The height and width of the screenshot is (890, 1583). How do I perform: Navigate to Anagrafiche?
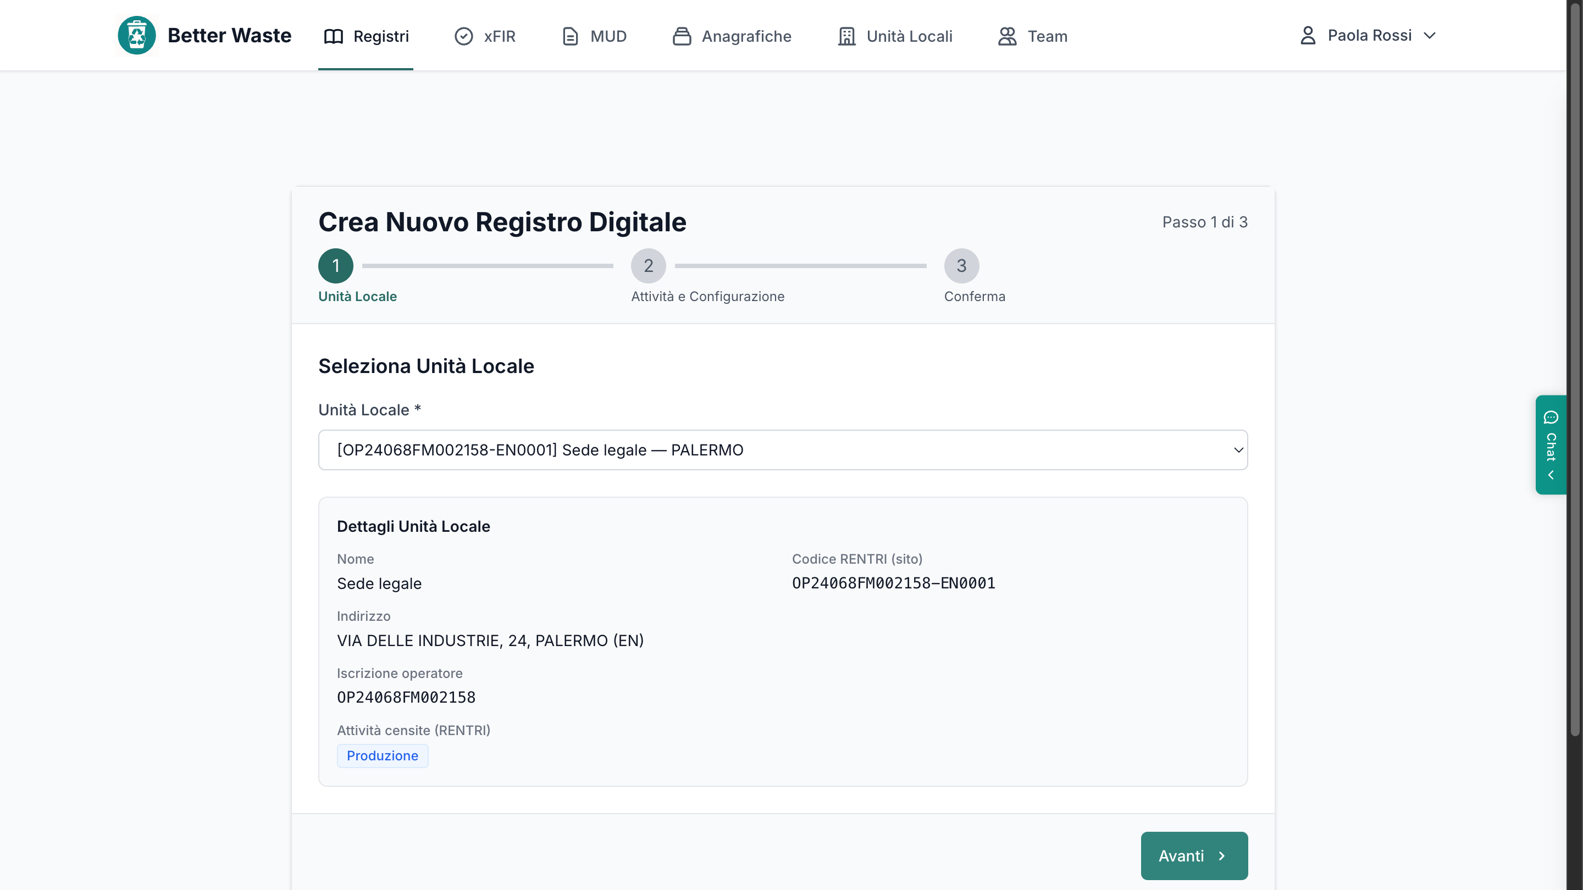point(731,36)
